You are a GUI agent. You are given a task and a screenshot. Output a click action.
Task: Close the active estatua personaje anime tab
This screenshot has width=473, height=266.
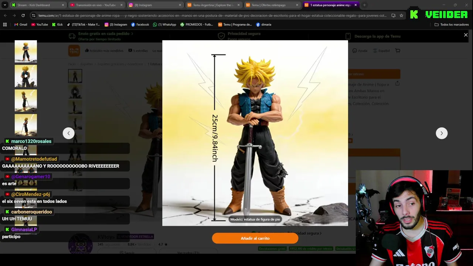click(355, 5)
